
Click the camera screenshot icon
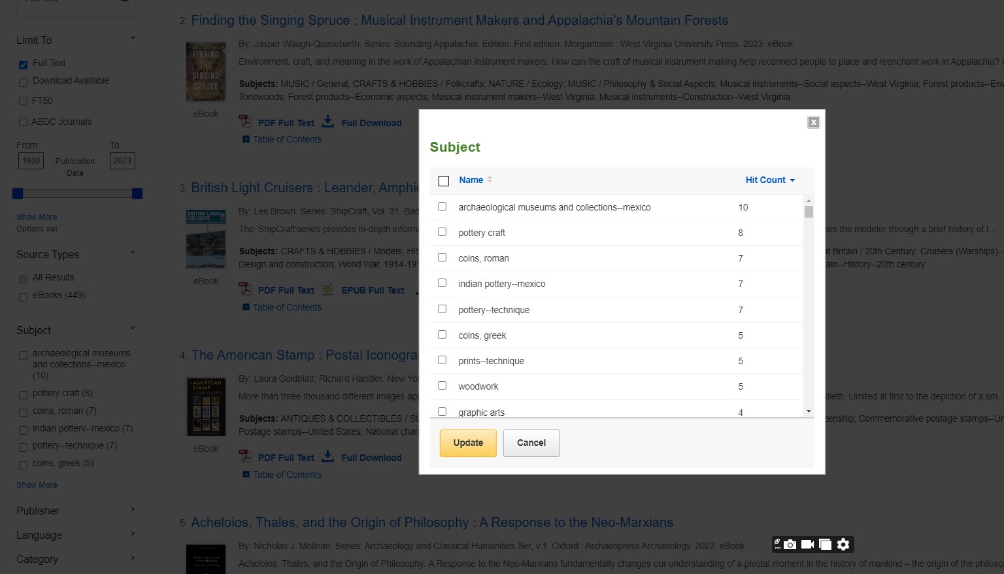pos(790,545)
